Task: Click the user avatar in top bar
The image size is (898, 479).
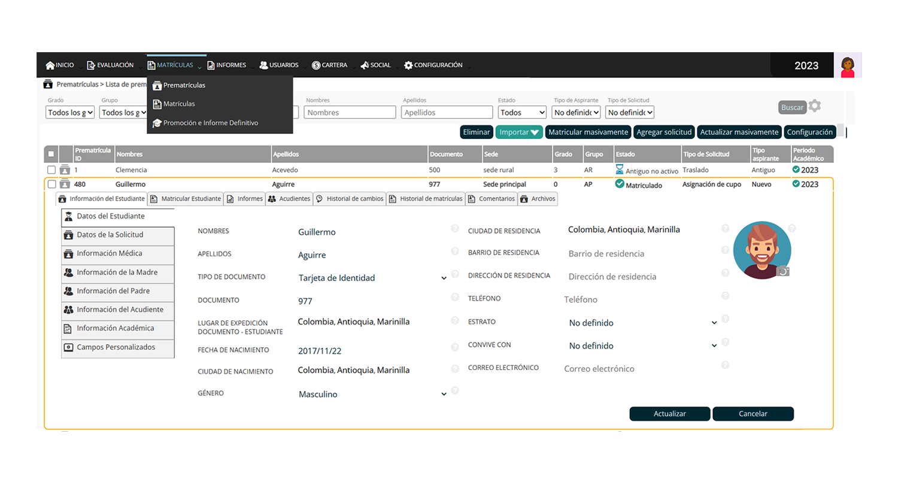Action: pyautogui.click(x=848, y=65)
